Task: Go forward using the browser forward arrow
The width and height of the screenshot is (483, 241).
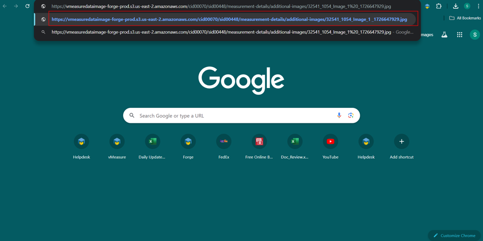Action: [16, 6]
